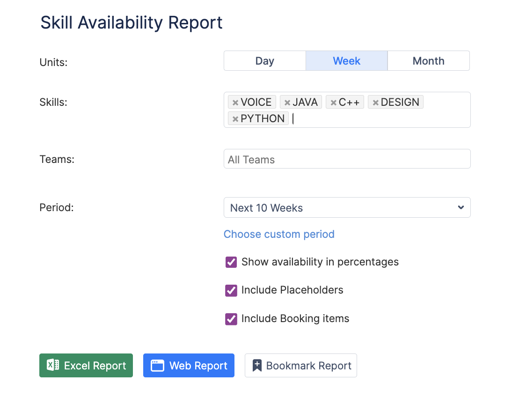Select Month as the unit
The height and width of the screenshot is (412, 512).
pos(428,61)
